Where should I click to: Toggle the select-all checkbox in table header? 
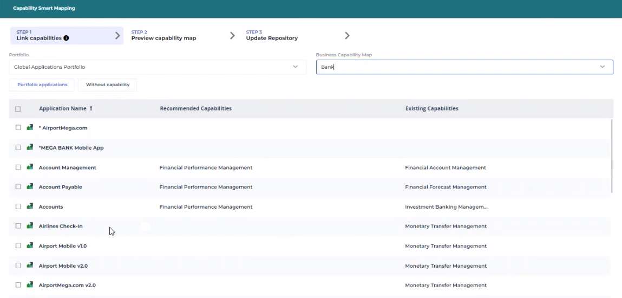click(x=18, y=109)
